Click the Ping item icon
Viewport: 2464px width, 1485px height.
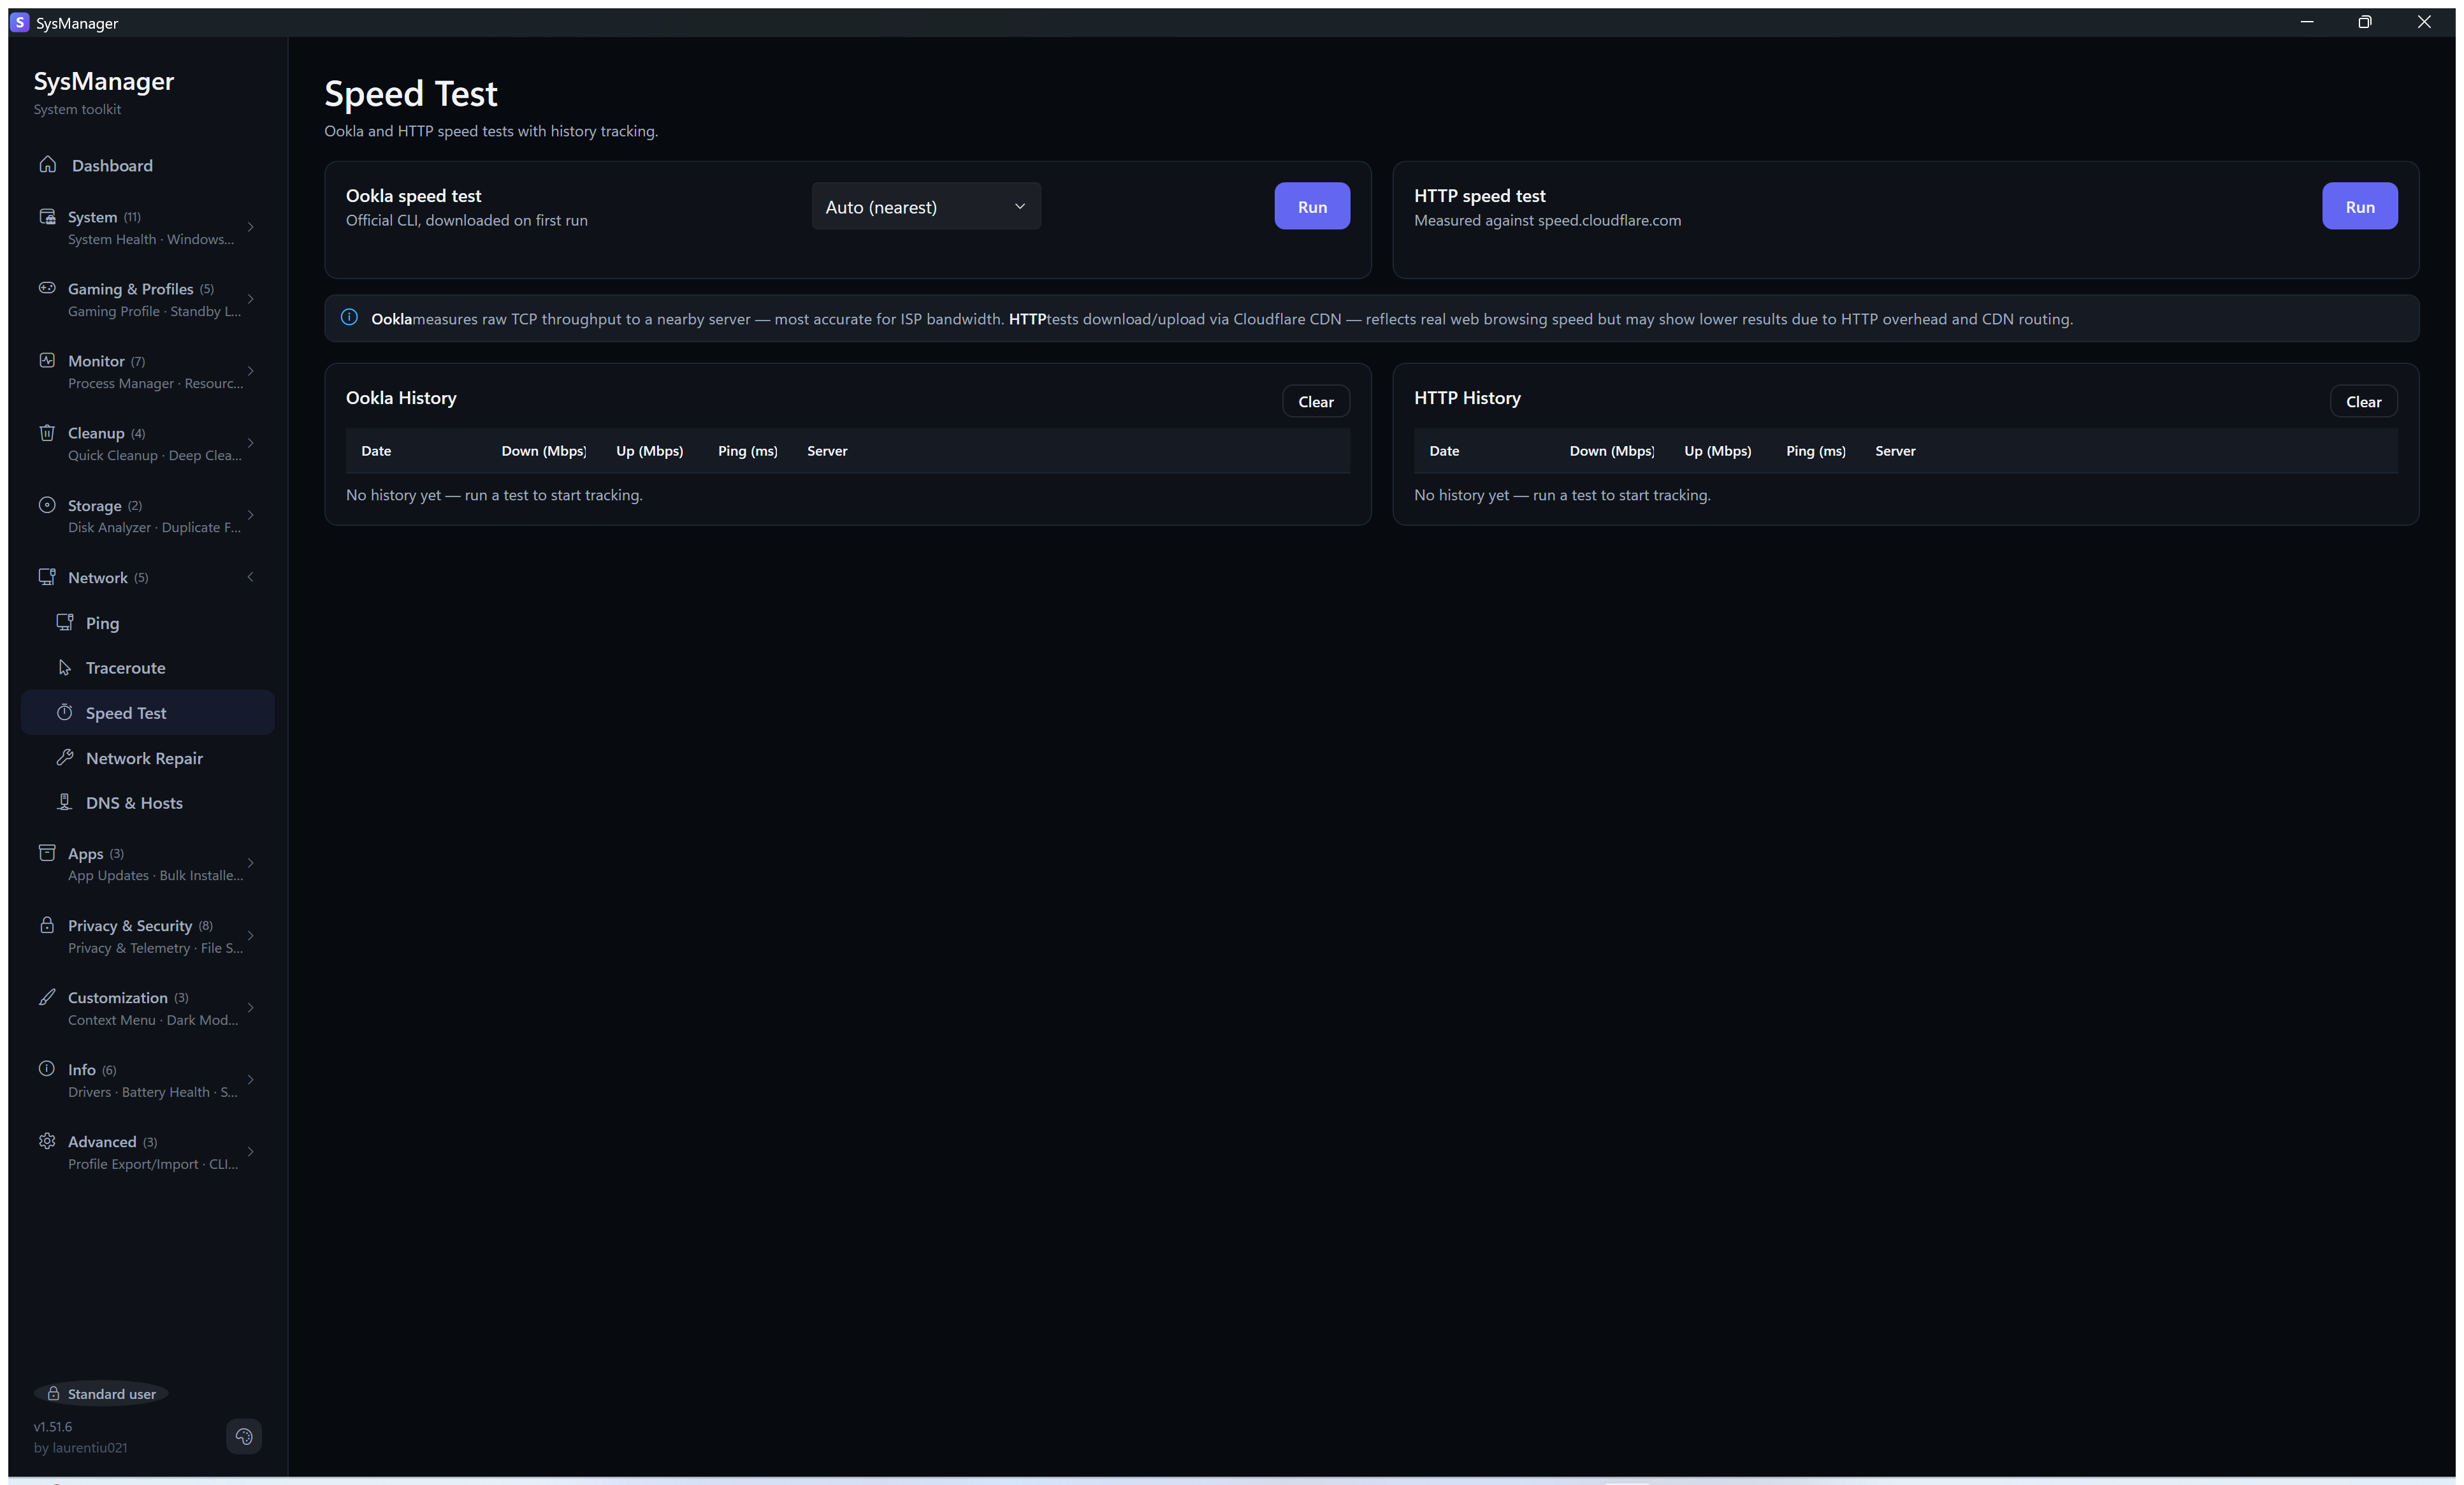coord(65,622)
